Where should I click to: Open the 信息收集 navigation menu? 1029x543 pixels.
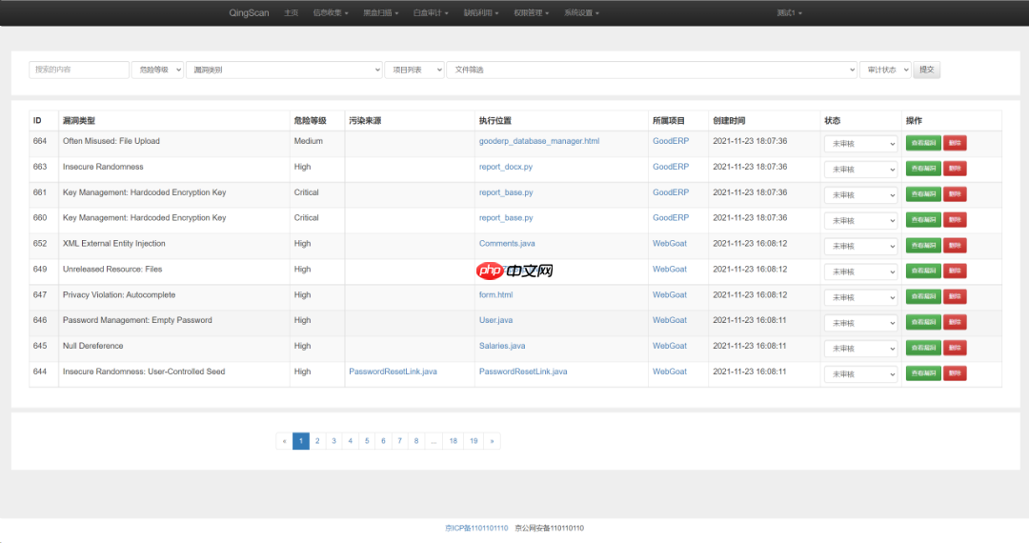pyautogui.click(x=330, y=13)
